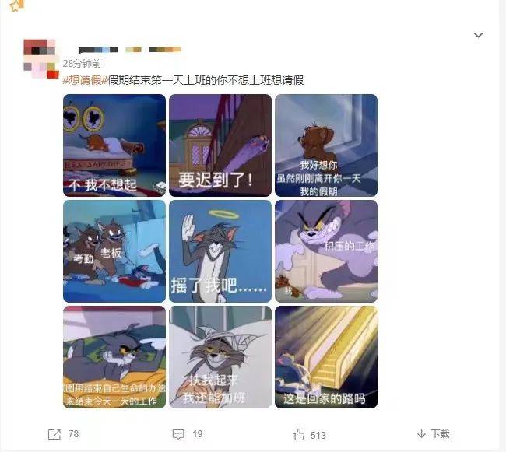Viewport: 506px width, 452px height.
Task: Open the 这是回家的路吗 thumbnail
Action: point(326,357)
